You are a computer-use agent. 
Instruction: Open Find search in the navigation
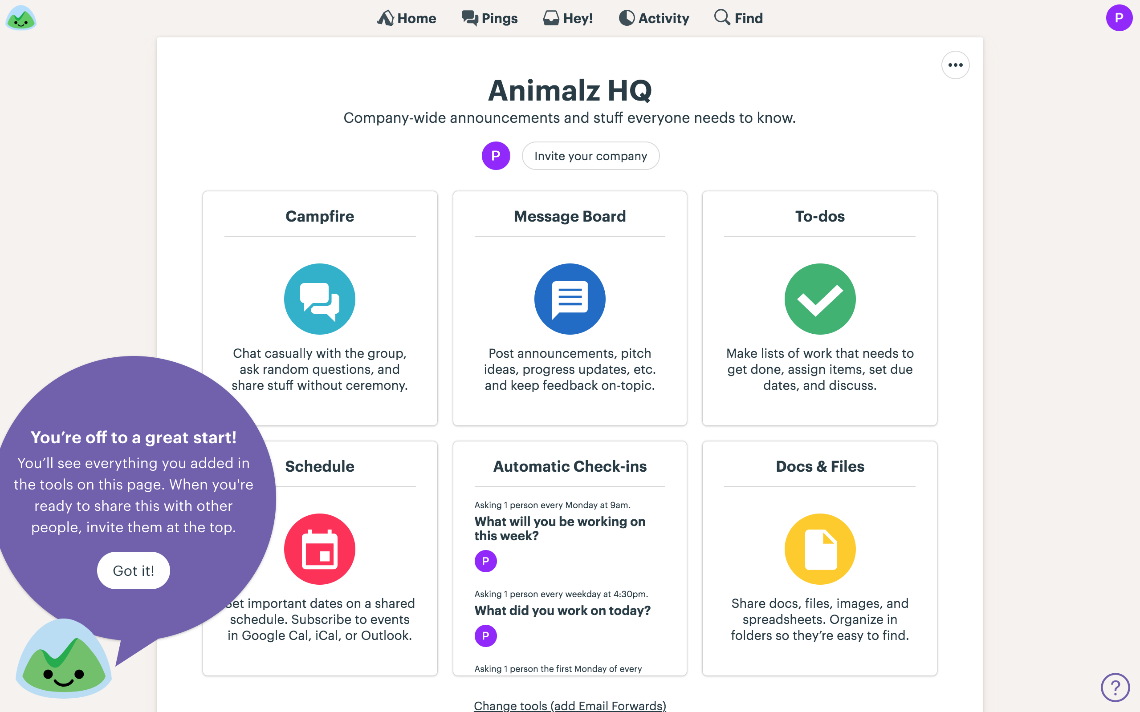coord(738,18)
